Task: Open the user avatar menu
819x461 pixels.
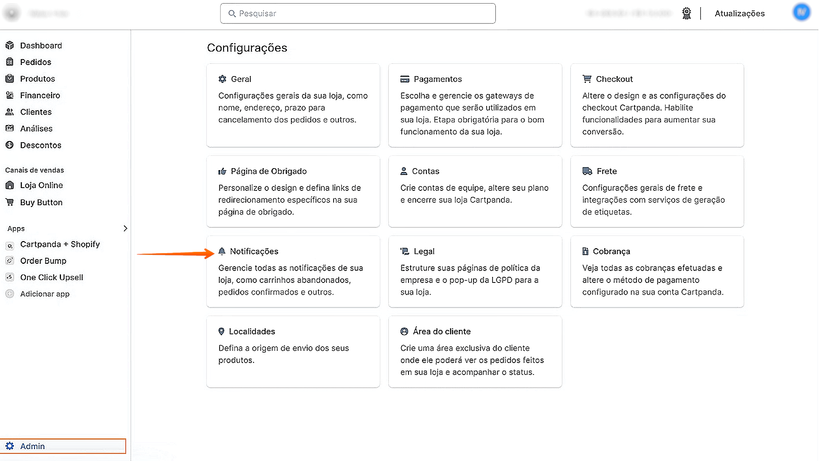Action: (801, 12)
